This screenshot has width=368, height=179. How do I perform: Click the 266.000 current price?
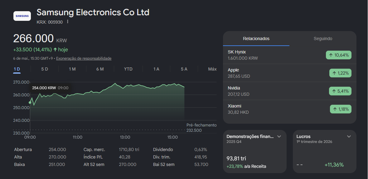click(x=33, y=38)
